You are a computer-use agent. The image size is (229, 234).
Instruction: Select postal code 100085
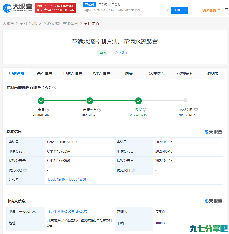pyautogui.click(x=161, y=223)
